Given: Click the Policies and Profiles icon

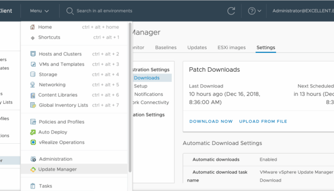Looking at the screenshot, I should 33,122.
